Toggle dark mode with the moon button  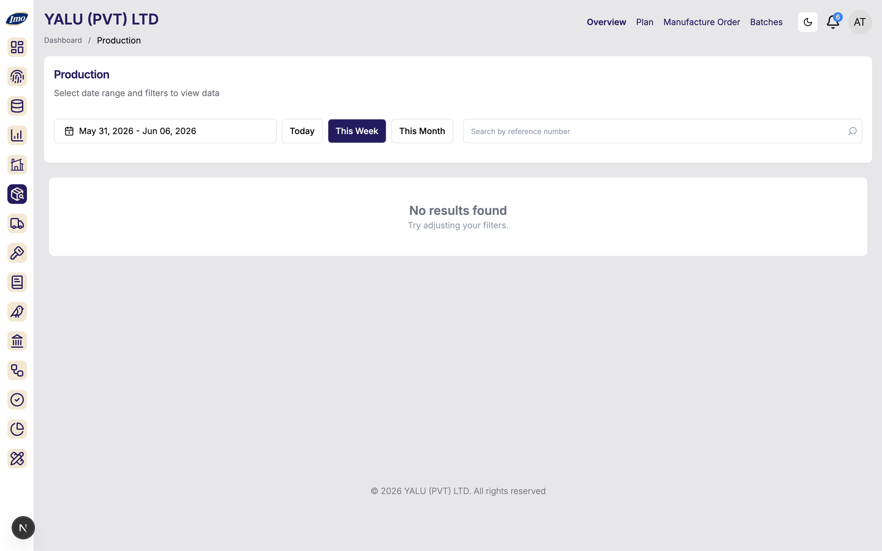[x=808, y=22]
